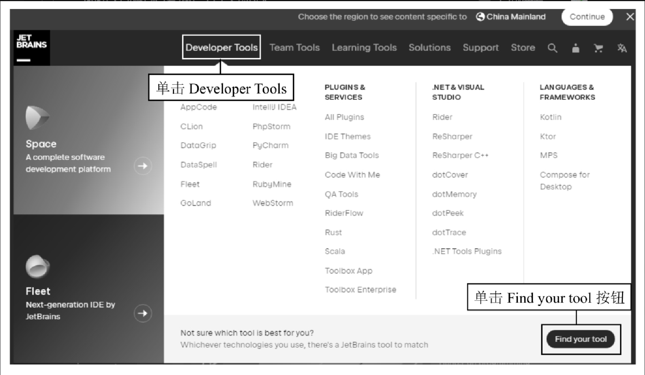Open the RiderFlow link
Viewport: 645px width, 375px height.
(344, 213)
